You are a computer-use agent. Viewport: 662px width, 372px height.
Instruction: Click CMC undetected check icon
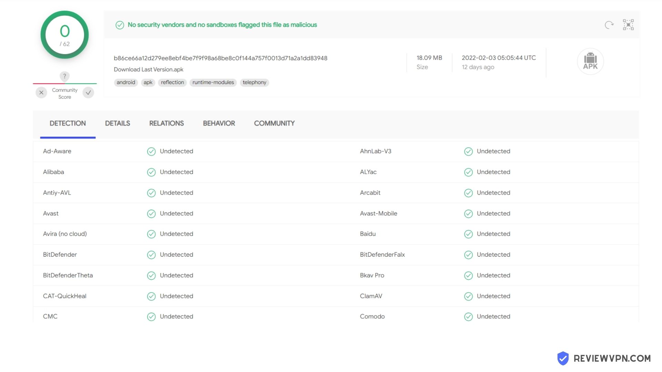point(151,317)
